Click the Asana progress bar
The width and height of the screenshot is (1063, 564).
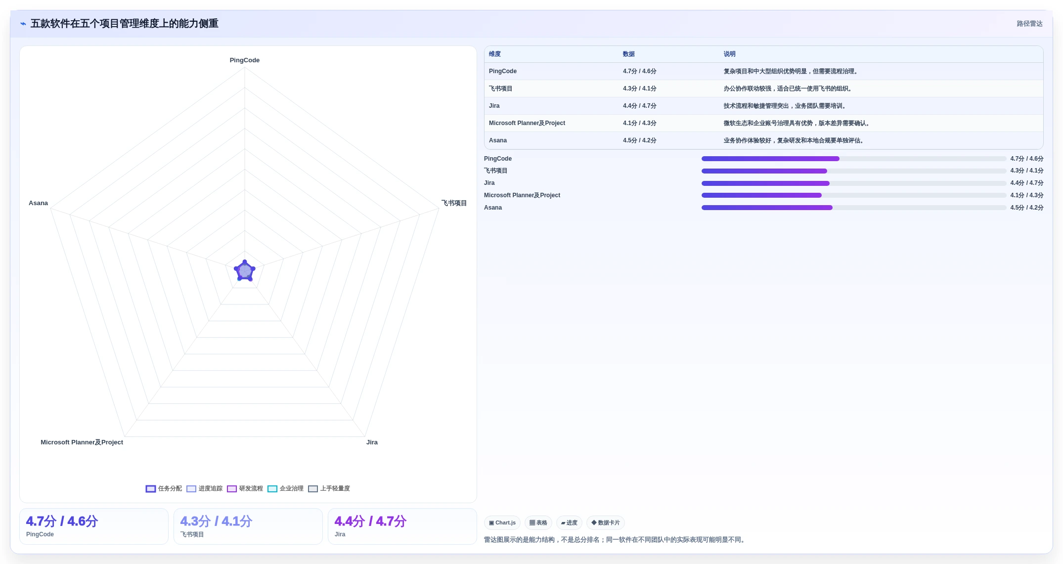coord(854,208)
